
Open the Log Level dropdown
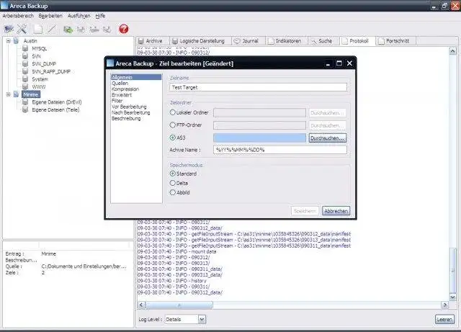(202, 319)
